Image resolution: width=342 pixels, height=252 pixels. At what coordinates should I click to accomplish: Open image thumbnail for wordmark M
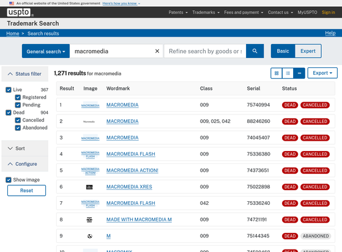[90, 236]
